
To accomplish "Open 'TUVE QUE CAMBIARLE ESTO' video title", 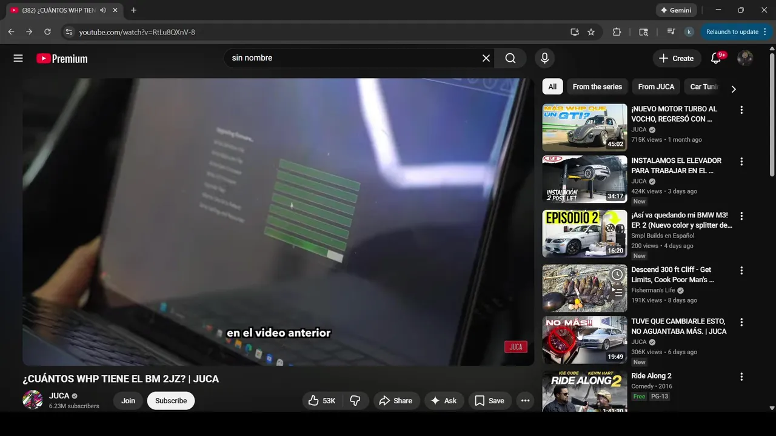I will [x=679, y=326].
